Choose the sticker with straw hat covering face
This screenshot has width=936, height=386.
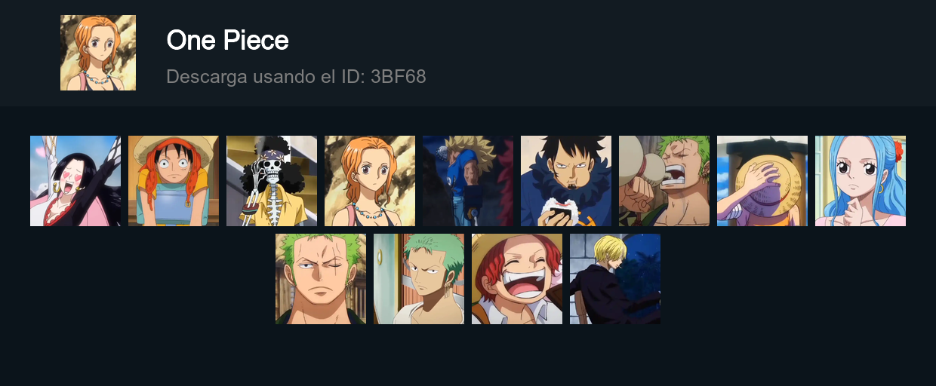click(762, 181)
